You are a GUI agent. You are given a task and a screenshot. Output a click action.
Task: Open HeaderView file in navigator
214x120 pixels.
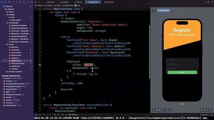15,66
